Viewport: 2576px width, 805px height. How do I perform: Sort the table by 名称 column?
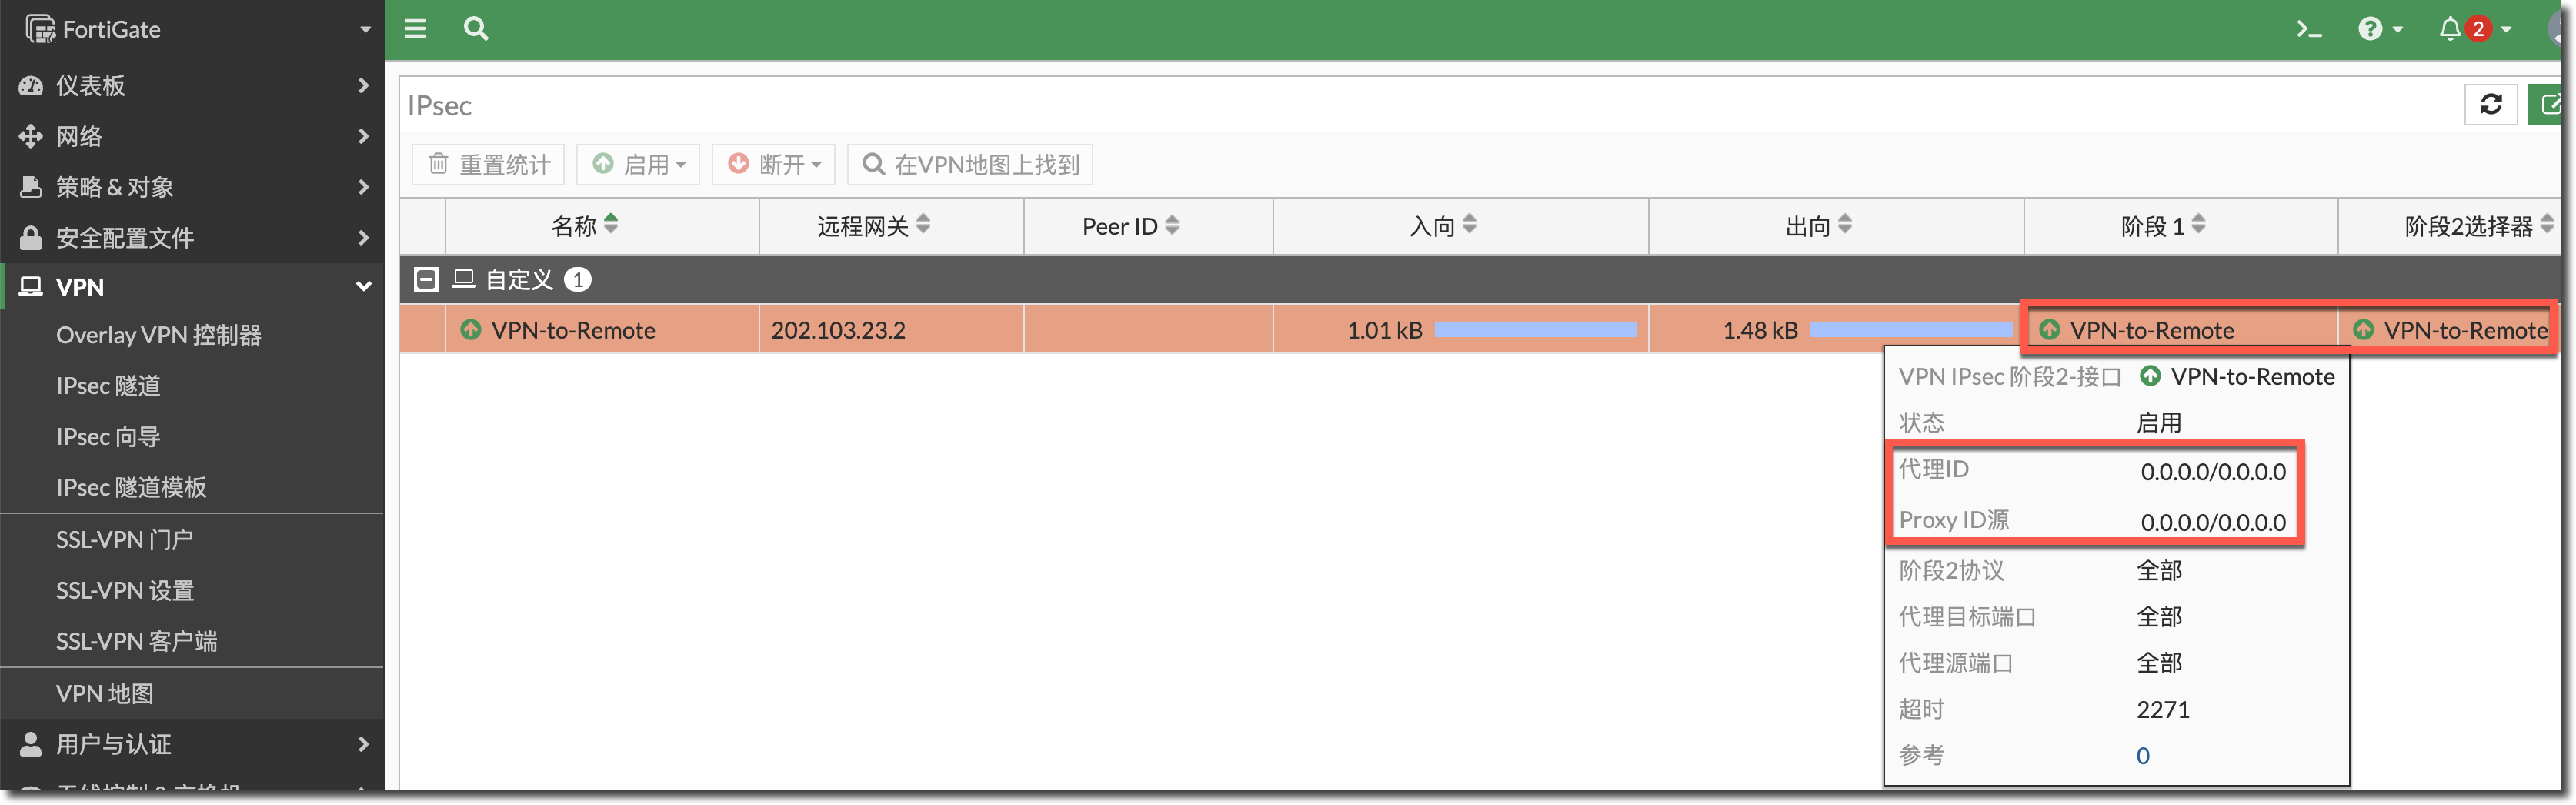585,226
